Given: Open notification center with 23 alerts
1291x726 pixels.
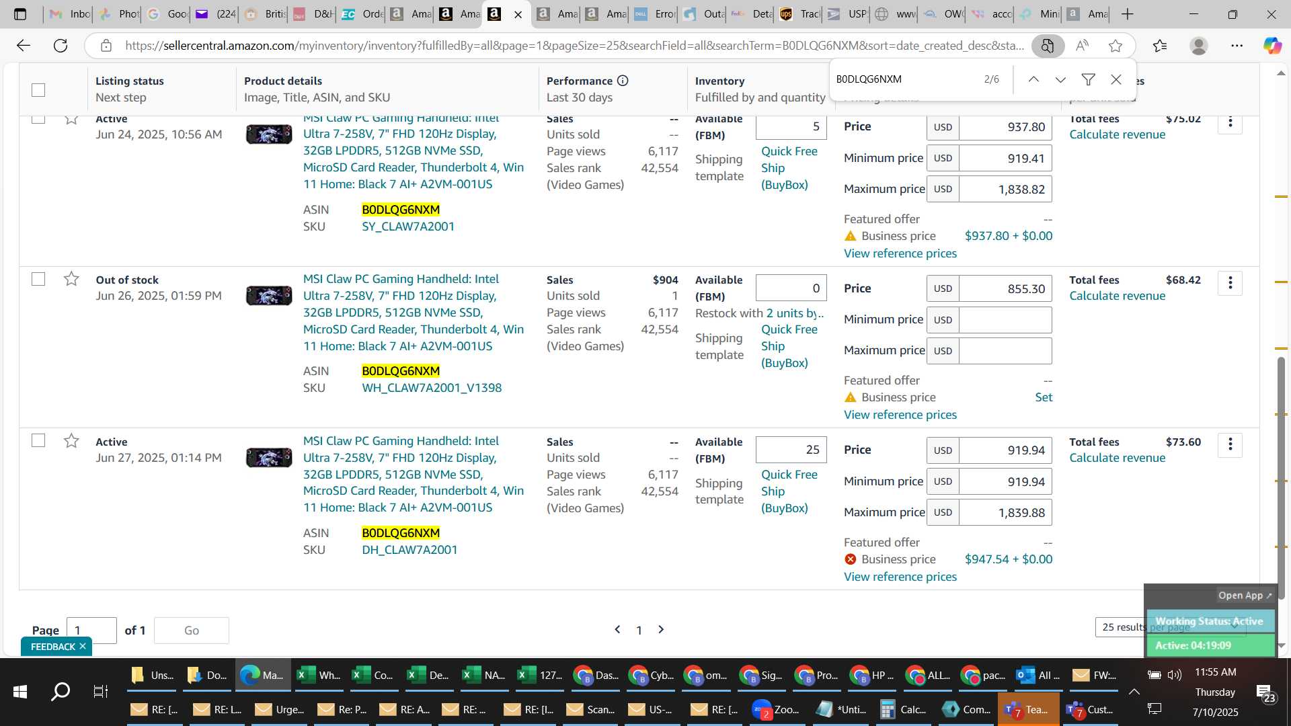Looking at the screenshot, I should tap(1266, 693).
